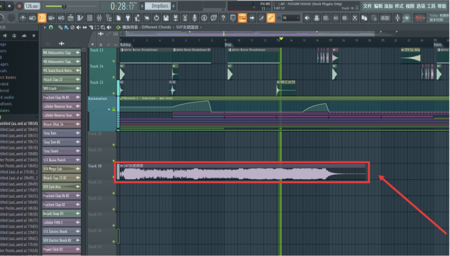Open playlist options arrow beside magnet
The width and height of the screenshot is (450, 256).
(45, 27)
